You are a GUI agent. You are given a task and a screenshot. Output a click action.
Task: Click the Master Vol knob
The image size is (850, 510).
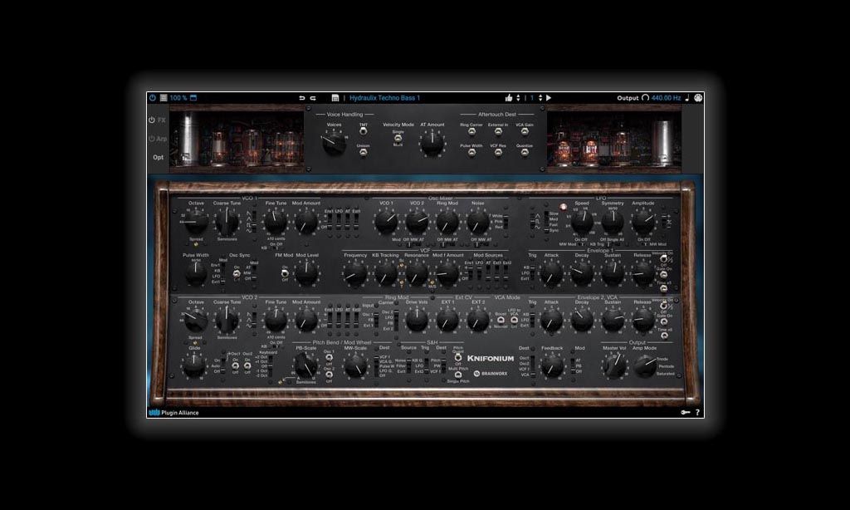614,367
